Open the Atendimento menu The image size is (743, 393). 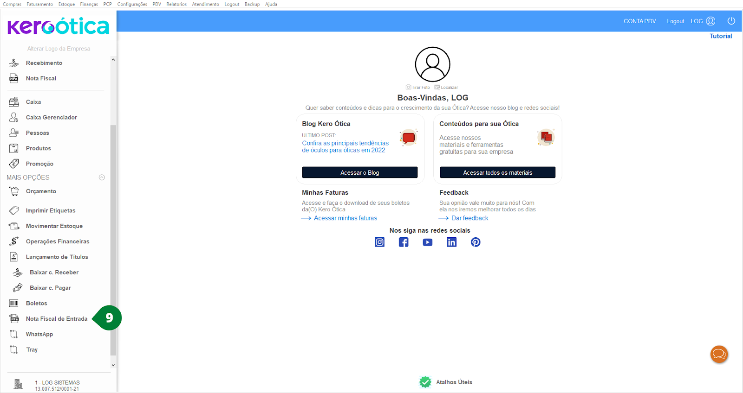(206, 4)
